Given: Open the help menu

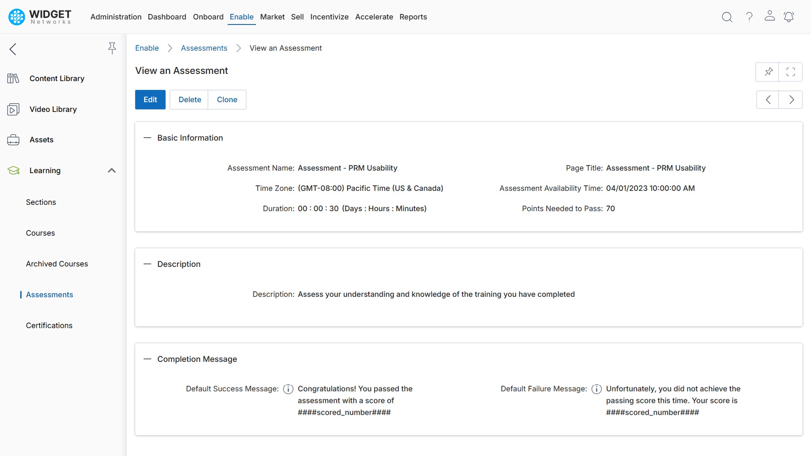Looking at the screenshot, I should (749, 17).
